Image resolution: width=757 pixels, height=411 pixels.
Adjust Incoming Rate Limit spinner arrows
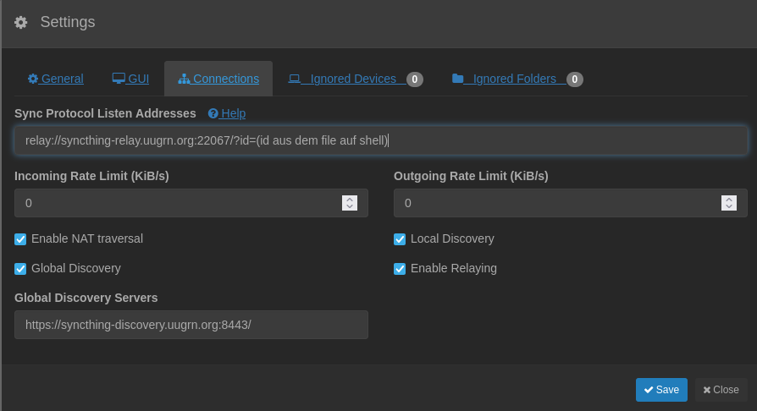350,203
